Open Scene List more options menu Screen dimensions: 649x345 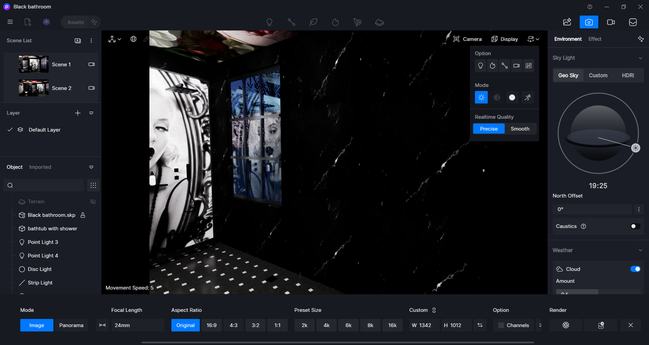click(x=91, y=41)
